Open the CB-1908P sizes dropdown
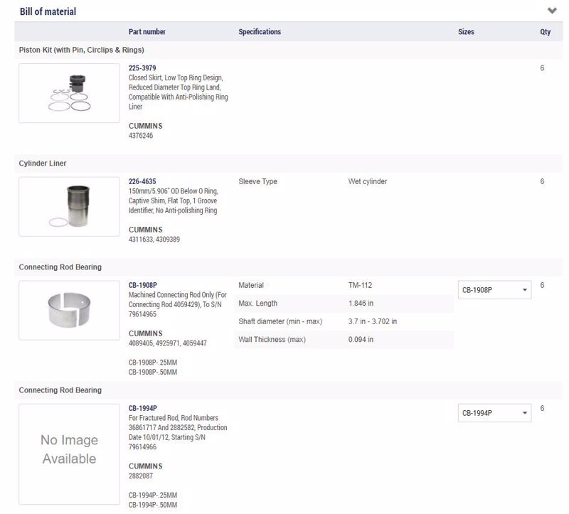This screenshot has width=569, height=514. tap(494, 290)
